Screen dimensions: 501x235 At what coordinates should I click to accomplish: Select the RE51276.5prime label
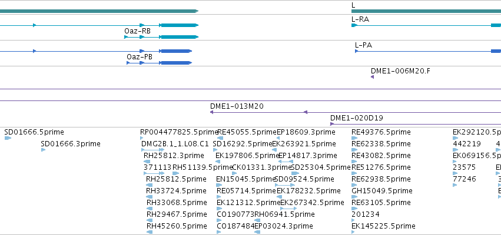coord(381,167)
